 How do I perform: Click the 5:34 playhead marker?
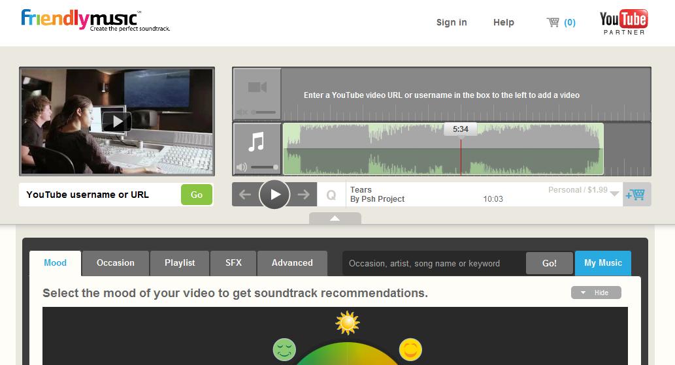460,129
